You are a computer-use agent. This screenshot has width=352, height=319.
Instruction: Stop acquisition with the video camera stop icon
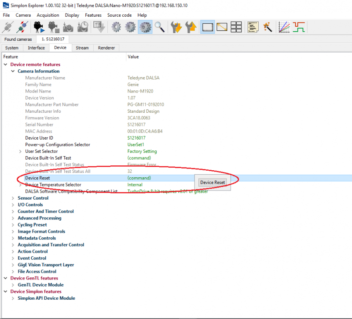pos(53,27)
